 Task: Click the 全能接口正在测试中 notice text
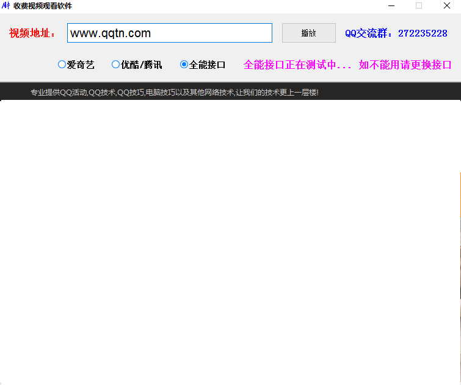pyautogui.click(x=347, y=65)
